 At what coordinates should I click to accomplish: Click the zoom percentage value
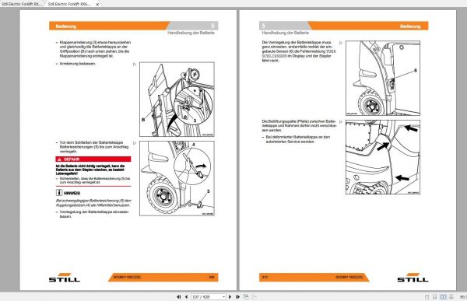(463, 297)
